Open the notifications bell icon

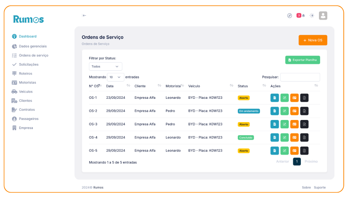303,15
